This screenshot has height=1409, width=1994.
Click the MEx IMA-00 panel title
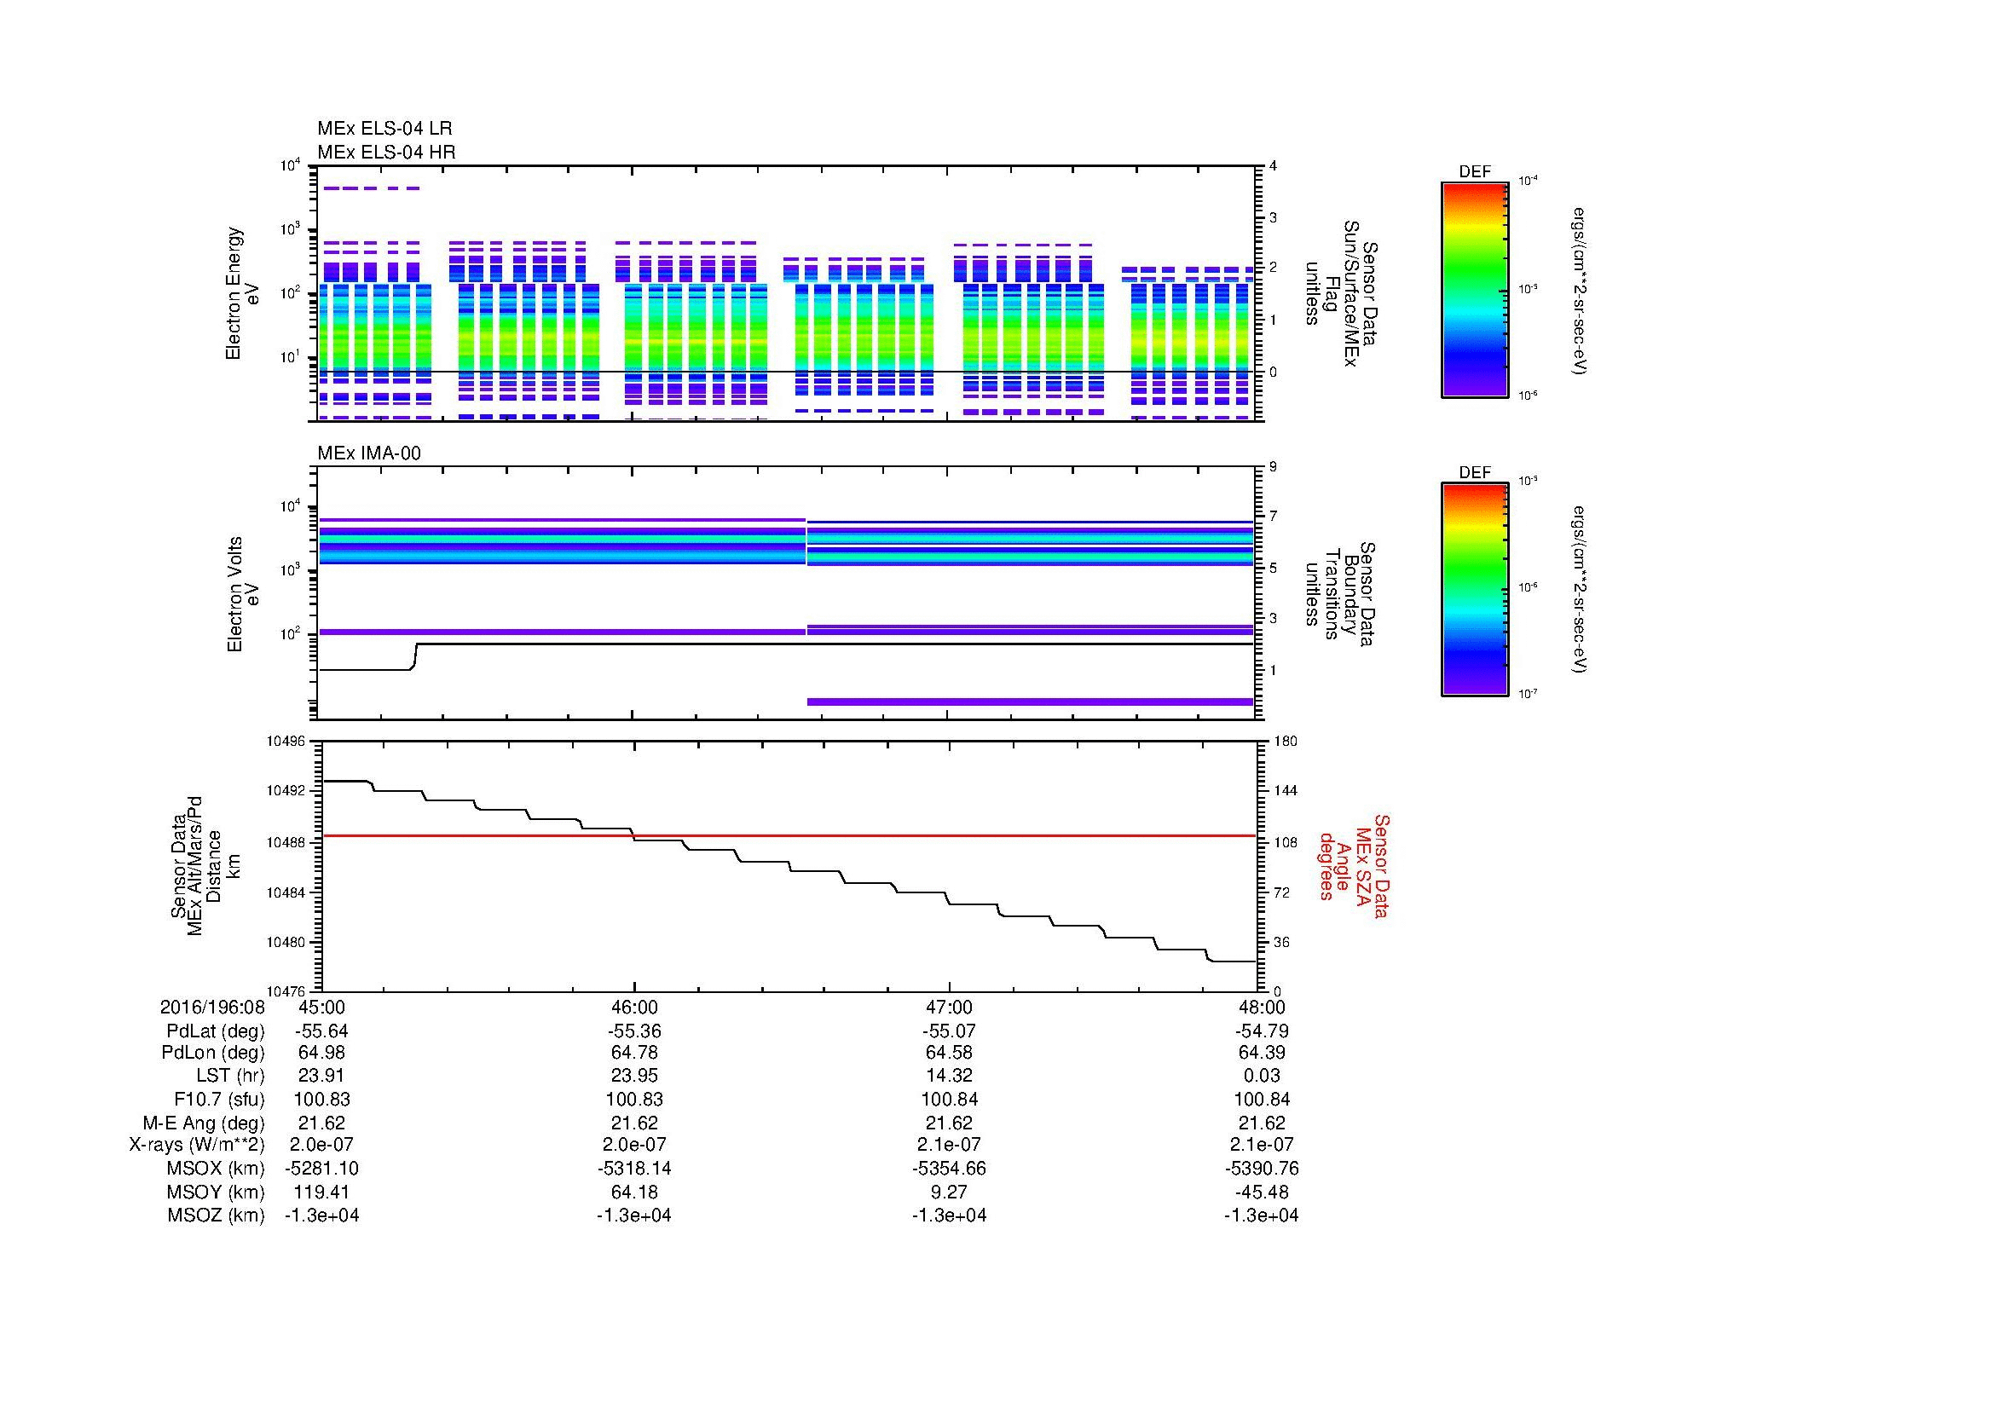(x=368, y=453)
